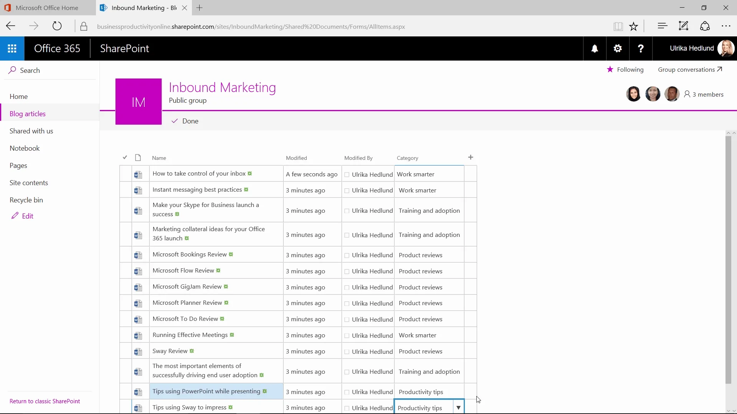737x414 pixels.
Task: Click the add column plus icon
Action: (x=471, y=157)
